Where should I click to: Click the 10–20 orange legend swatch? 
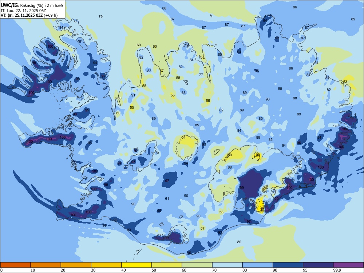[46, 265]
